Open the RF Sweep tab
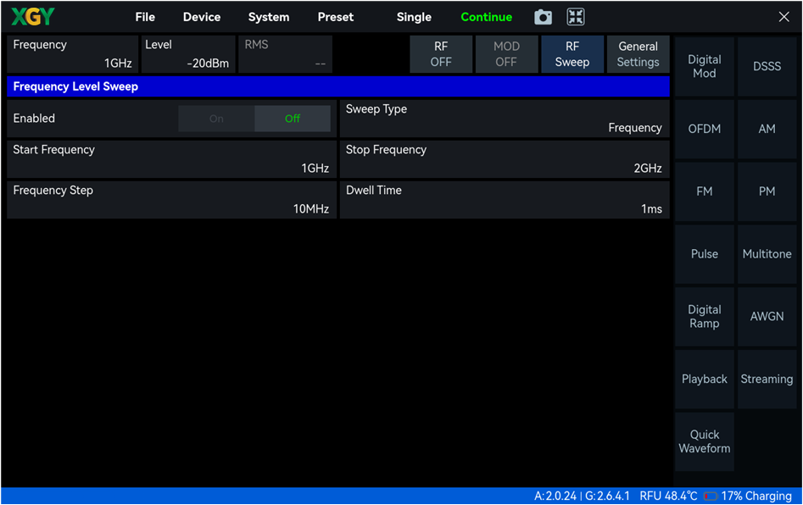 [x=572, y=54]
